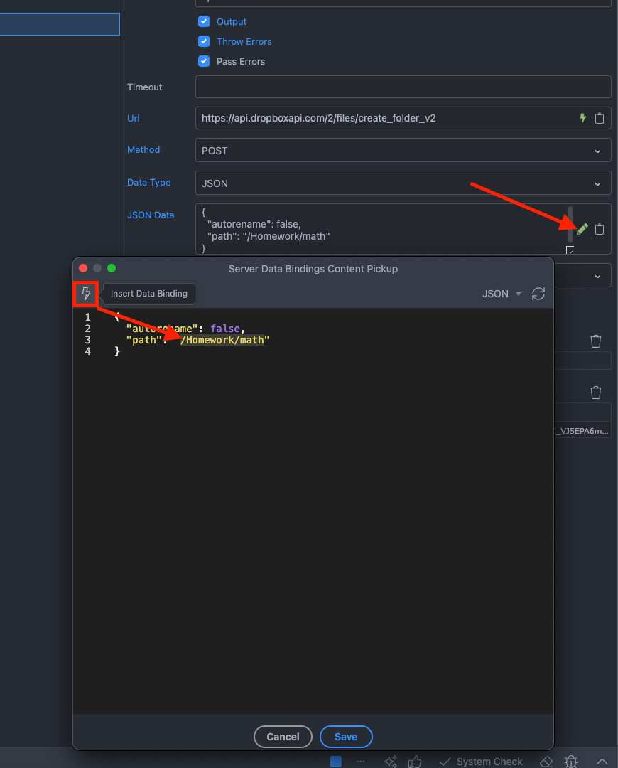Screen dimensions: 618x768
Task: Open the bug debug icon in status bar
Action: click(571, 762)
